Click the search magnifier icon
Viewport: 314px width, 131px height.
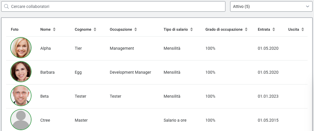pyautogui.click(x=6, y=6)
